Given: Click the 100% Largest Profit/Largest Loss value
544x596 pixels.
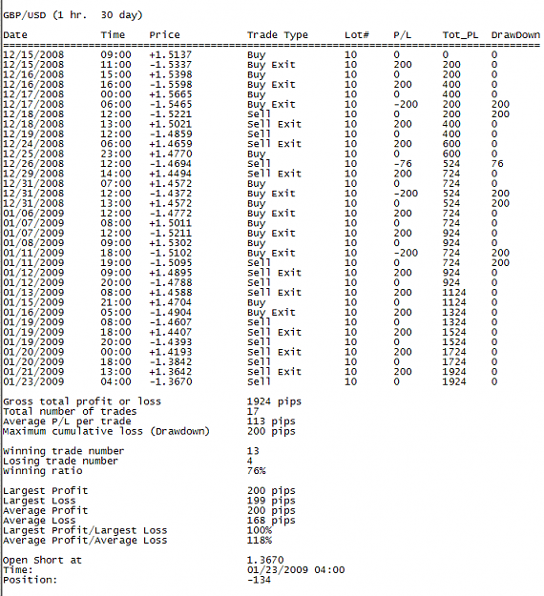Looking at the screenshot, I should click(x=260, y=530).
